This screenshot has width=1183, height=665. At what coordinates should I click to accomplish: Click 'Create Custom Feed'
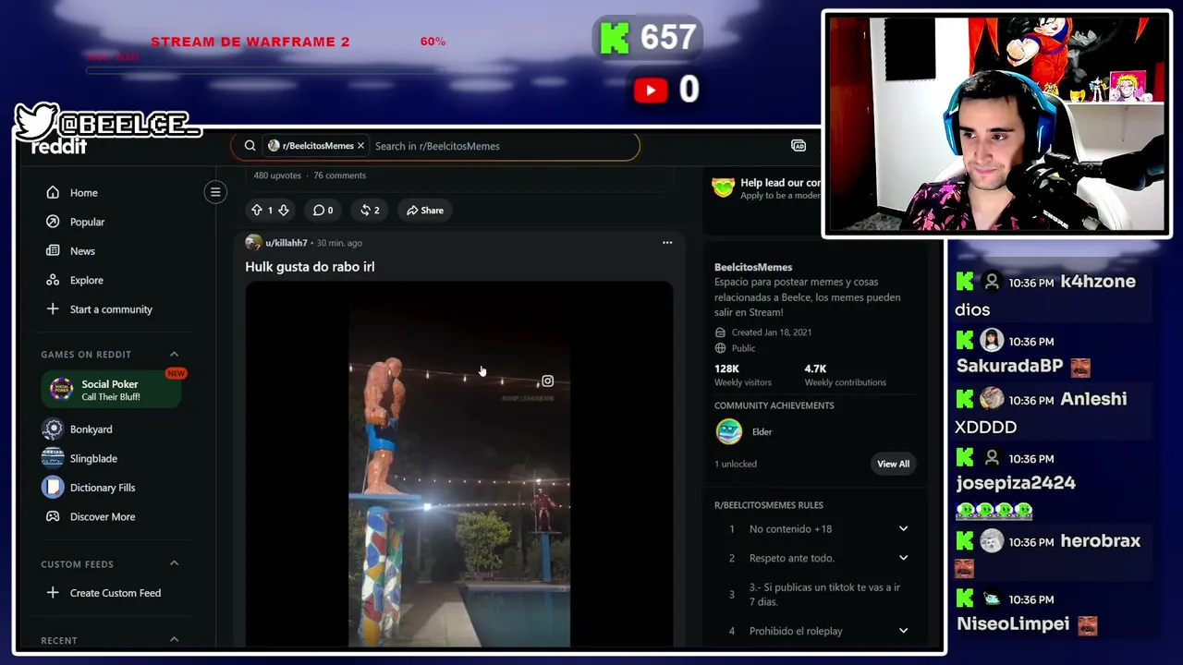[x=115, y=593]
